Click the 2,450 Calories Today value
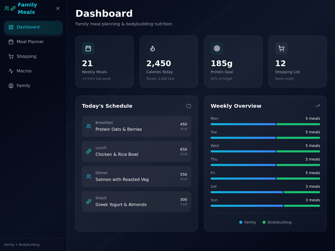The width and height of the screenshot is (335, 251). pos(159,63)
